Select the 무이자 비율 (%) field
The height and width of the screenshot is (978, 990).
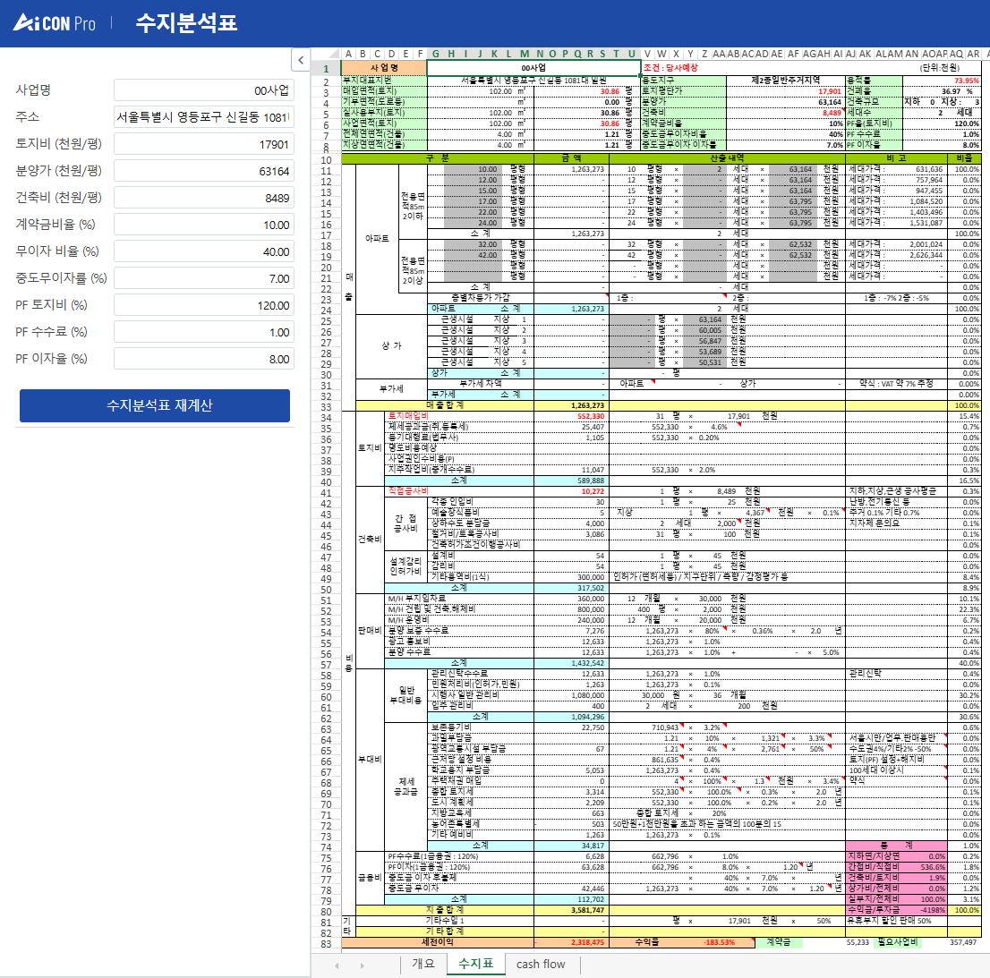point(204,254)
